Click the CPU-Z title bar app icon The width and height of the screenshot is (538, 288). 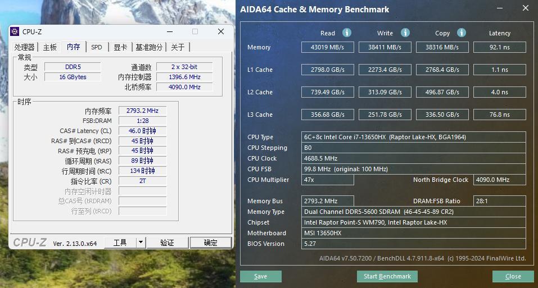15,31
